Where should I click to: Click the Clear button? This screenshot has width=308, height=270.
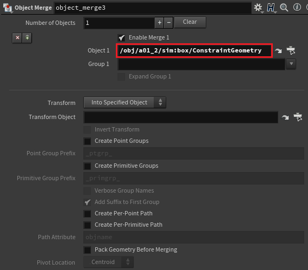click(x=190, y=22)
